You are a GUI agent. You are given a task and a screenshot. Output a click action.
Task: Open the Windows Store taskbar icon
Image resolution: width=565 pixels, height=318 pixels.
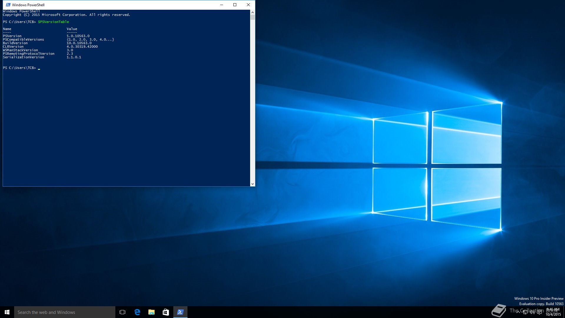[x=166, y=312]
